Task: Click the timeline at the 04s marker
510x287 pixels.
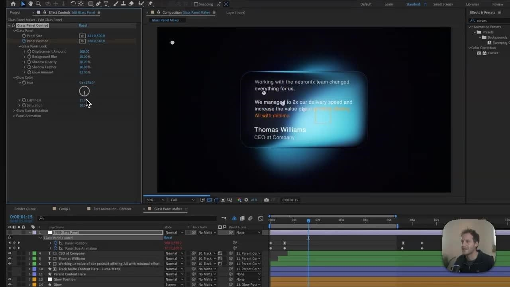Action: [x=365, y=220]
